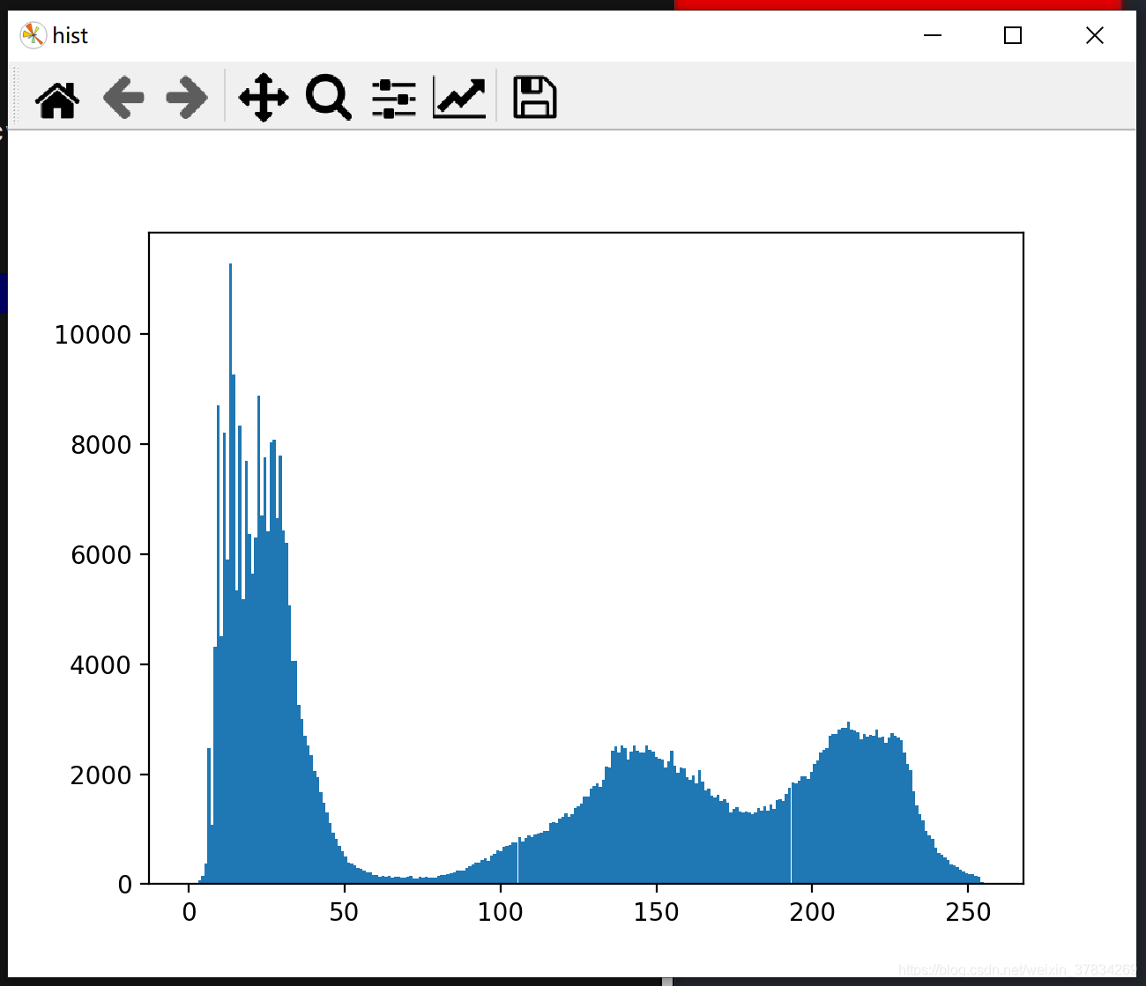Screen dimensions: 1146x986
Task: Click the x-axis label 100
Action: click(x=500, y=912)
